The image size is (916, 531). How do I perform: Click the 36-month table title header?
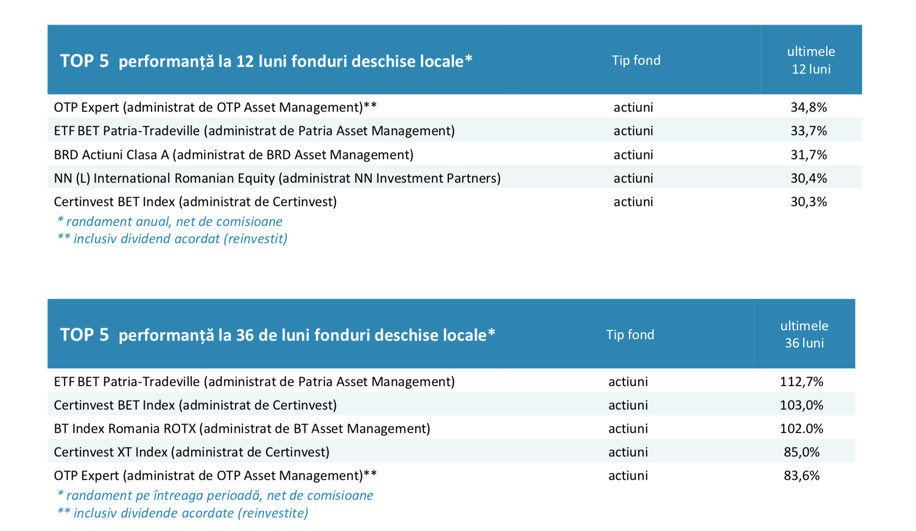click(277, 335)
